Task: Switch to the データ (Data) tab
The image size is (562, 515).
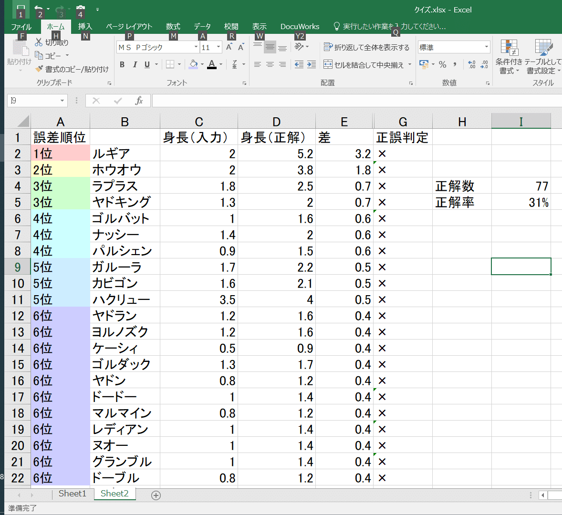Action: pos(202,27)
